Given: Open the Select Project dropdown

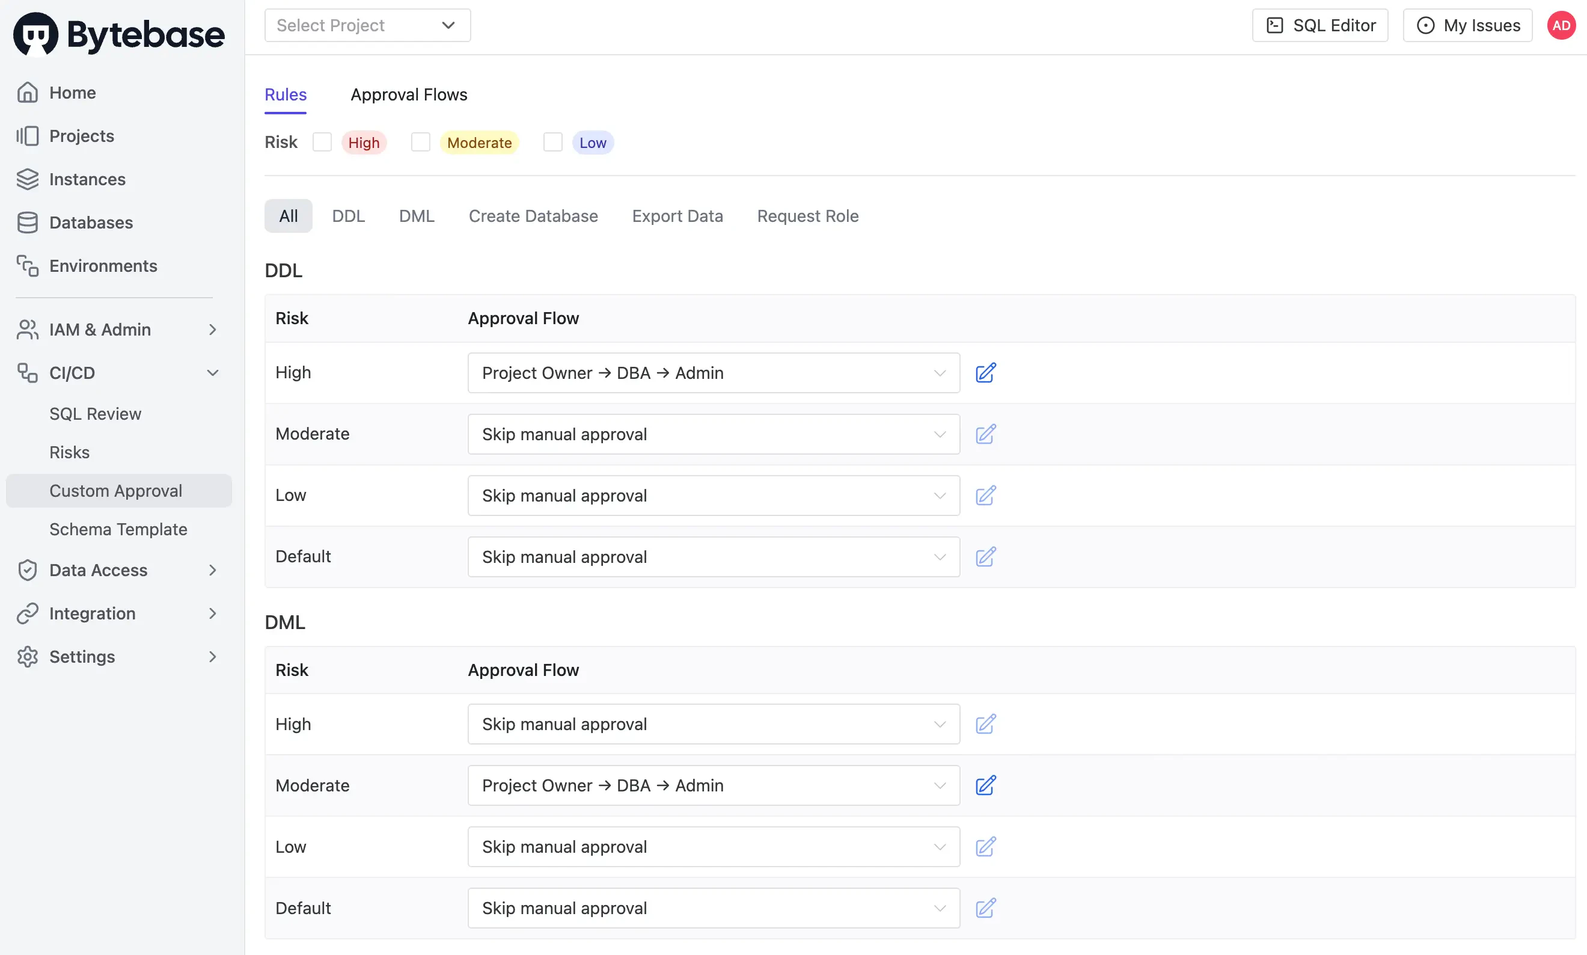Looking at the screenshot, I should point(367,26).
